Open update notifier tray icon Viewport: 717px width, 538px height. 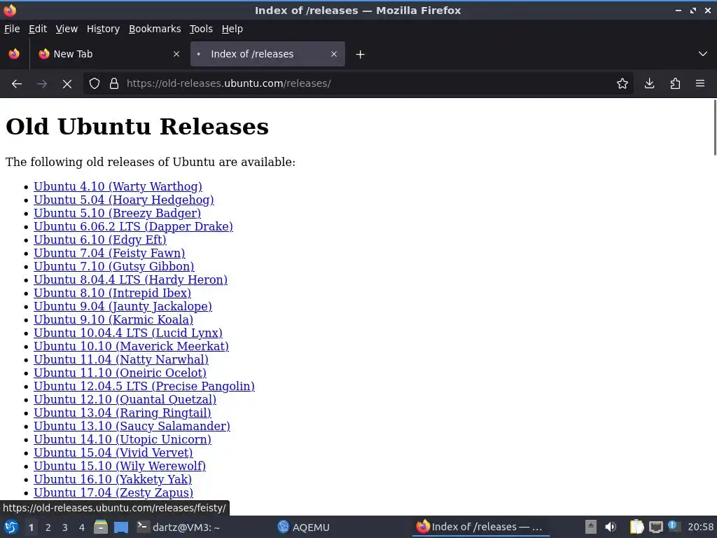point(673,526)
